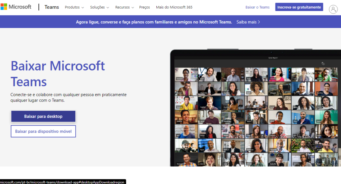The image size is (341, 184).
Task: Expand the Recursos dropdown menu
Action: [x=124, y=7]
